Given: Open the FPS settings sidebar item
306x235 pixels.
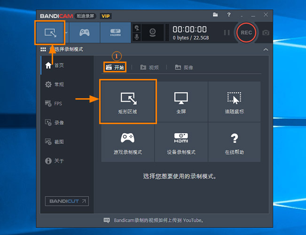Looking at the screenshot, I should click(x=54, y=104).
